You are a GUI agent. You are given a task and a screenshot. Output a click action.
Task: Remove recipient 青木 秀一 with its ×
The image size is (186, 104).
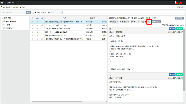138,22
